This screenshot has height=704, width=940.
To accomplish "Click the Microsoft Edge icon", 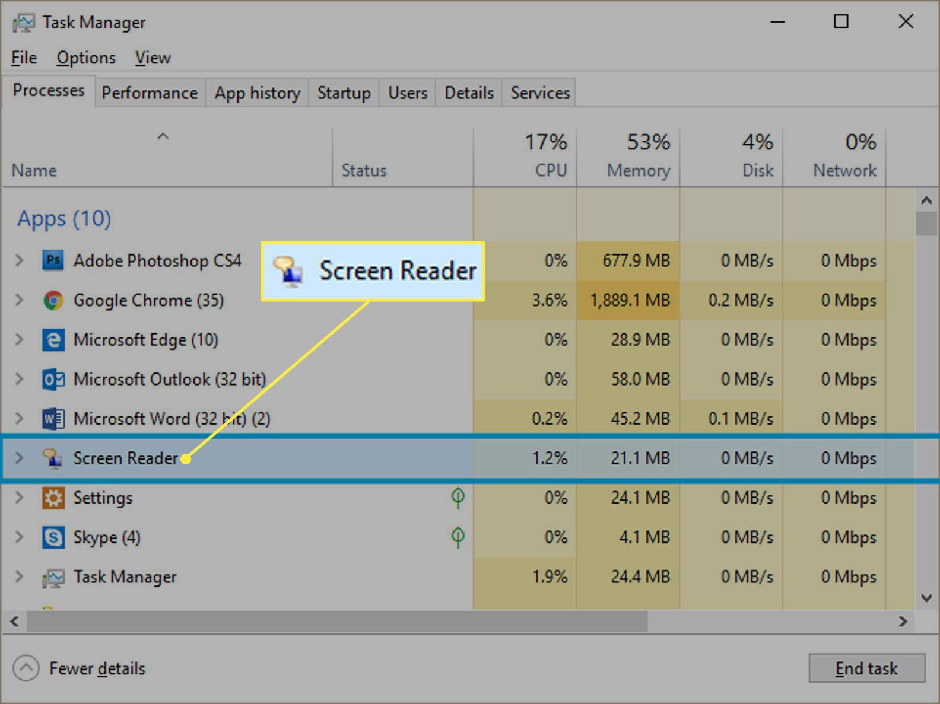I will (53, 340).
